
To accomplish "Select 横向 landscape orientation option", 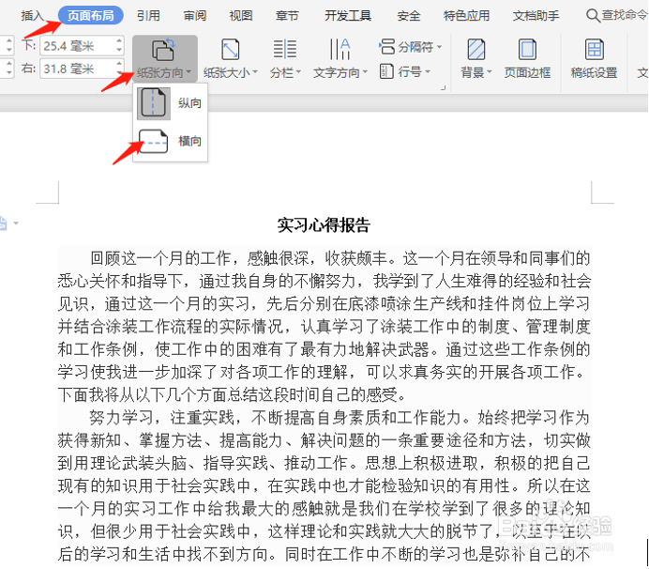I will (x=170, y=141).
